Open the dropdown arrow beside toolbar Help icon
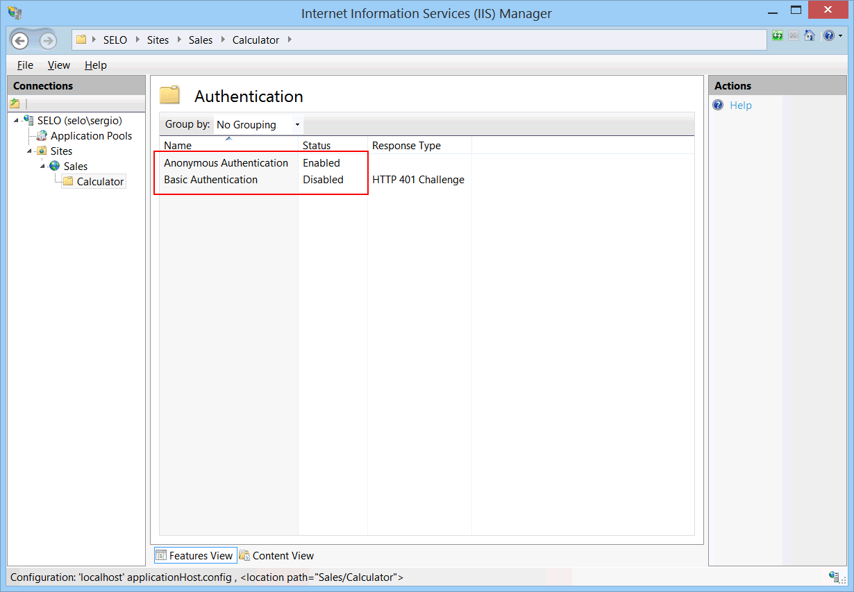 point(839,35)
